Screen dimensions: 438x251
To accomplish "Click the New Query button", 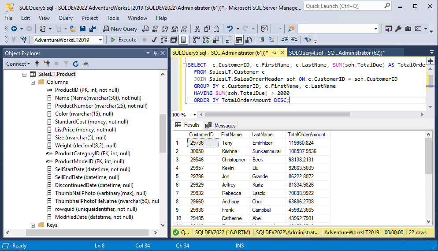I will coord(120,29).
